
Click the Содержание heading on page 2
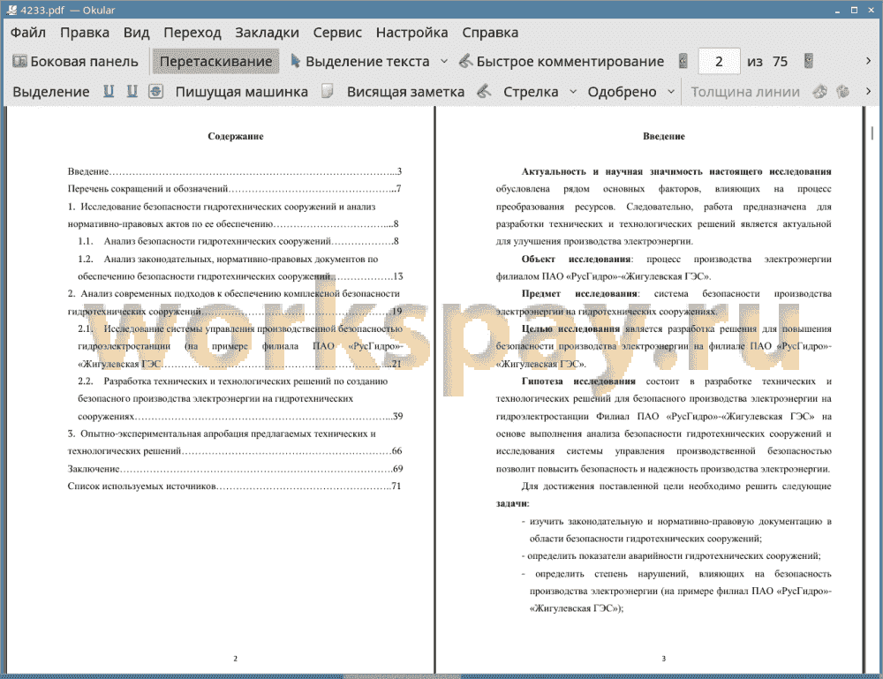236,136
